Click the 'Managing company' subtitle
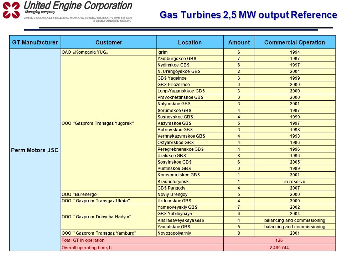This screenshot has height=256, width=342. pyautogui.click(x=40, y=12)
